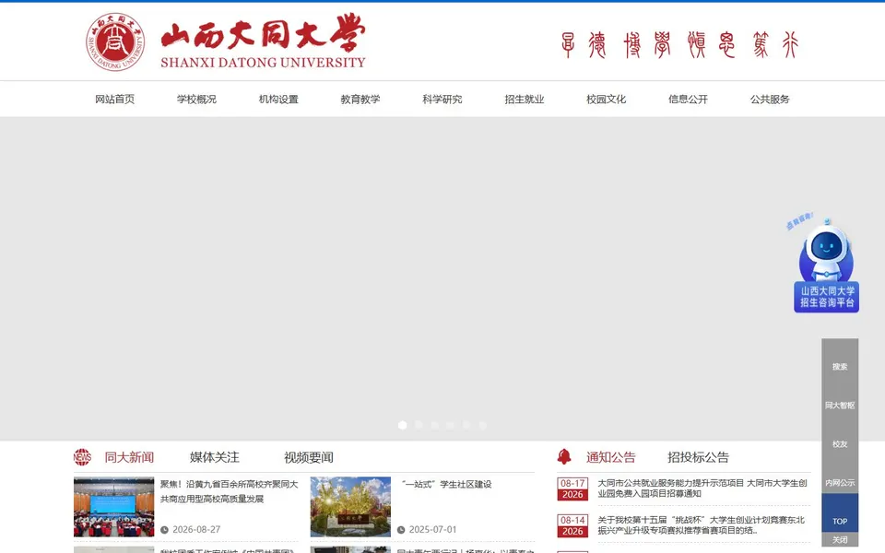Open the “一站式”学生社区建设 article
The image size is (885, 553).
(446, 484)
